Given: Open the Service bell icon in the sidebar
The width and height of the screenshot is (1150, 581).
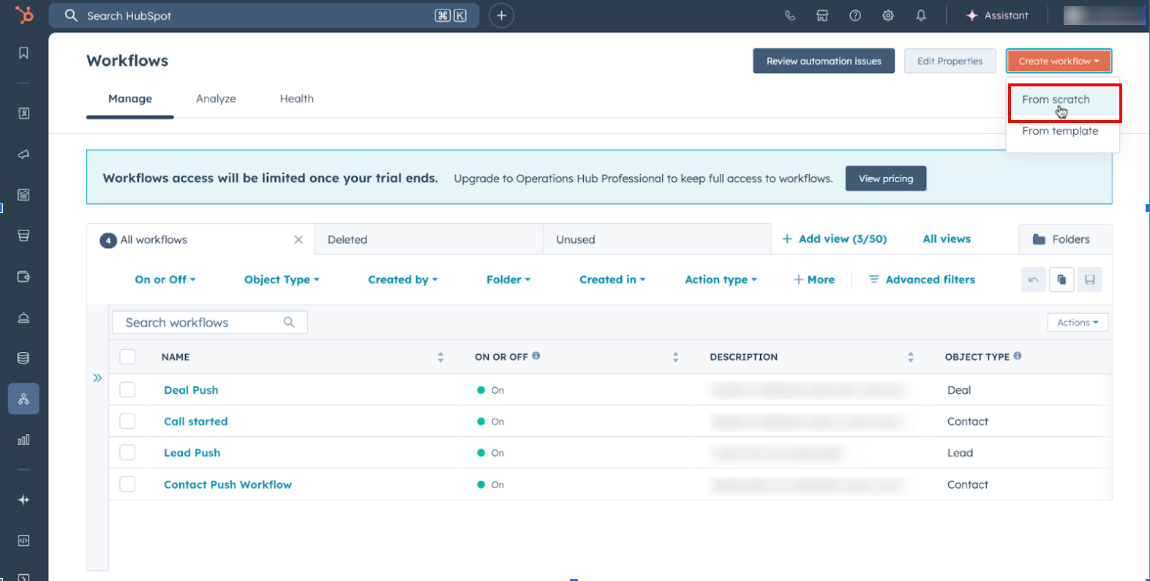Looking at the screenshot, I should [x=23, y=318].
